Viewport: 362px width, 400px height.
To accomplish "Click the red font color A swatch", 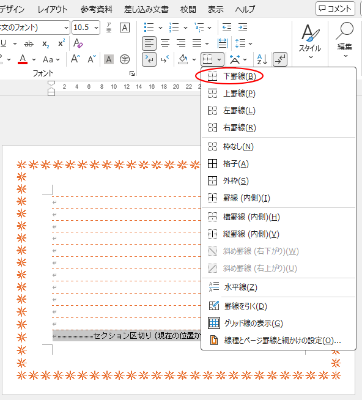I will click(x=23, y=59).
